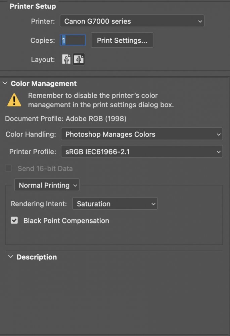Toggle the Black Point Compensation checkbox
This screenshot has width=230, height=336.
click(x=14, y=221)
